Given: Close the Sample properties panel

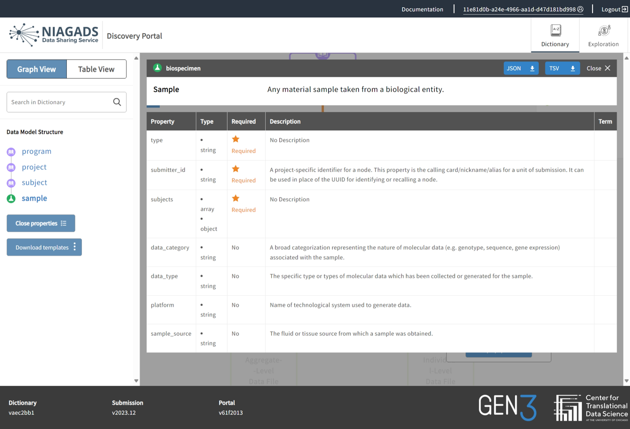Looking at the screenshot, I should point(598,68).
